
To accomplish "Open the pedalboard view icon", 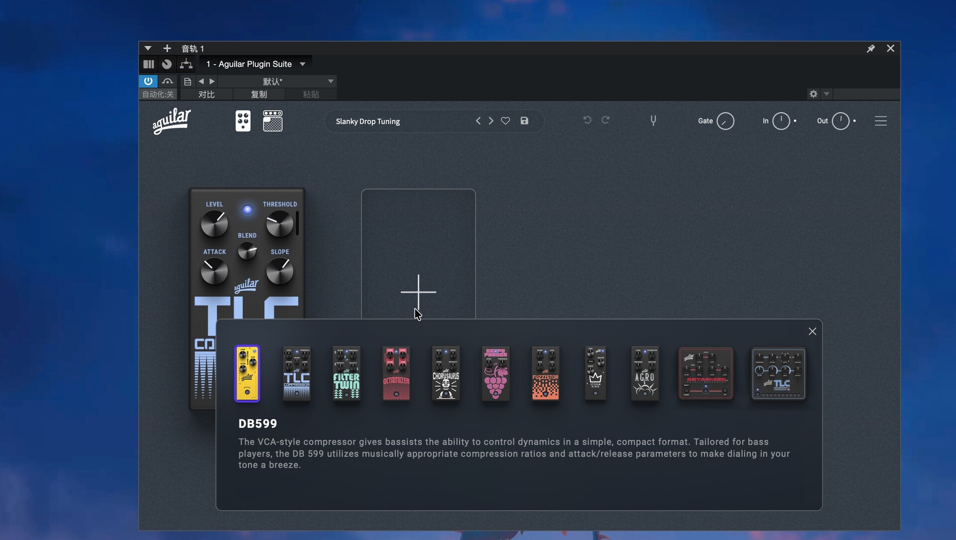I will pos(243,121).
